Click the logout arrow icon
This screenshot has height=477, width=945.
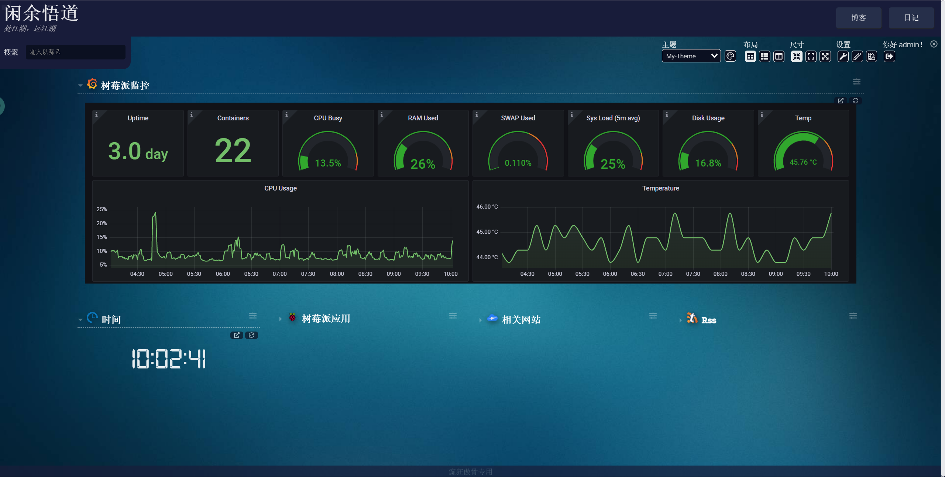point(889,56)
